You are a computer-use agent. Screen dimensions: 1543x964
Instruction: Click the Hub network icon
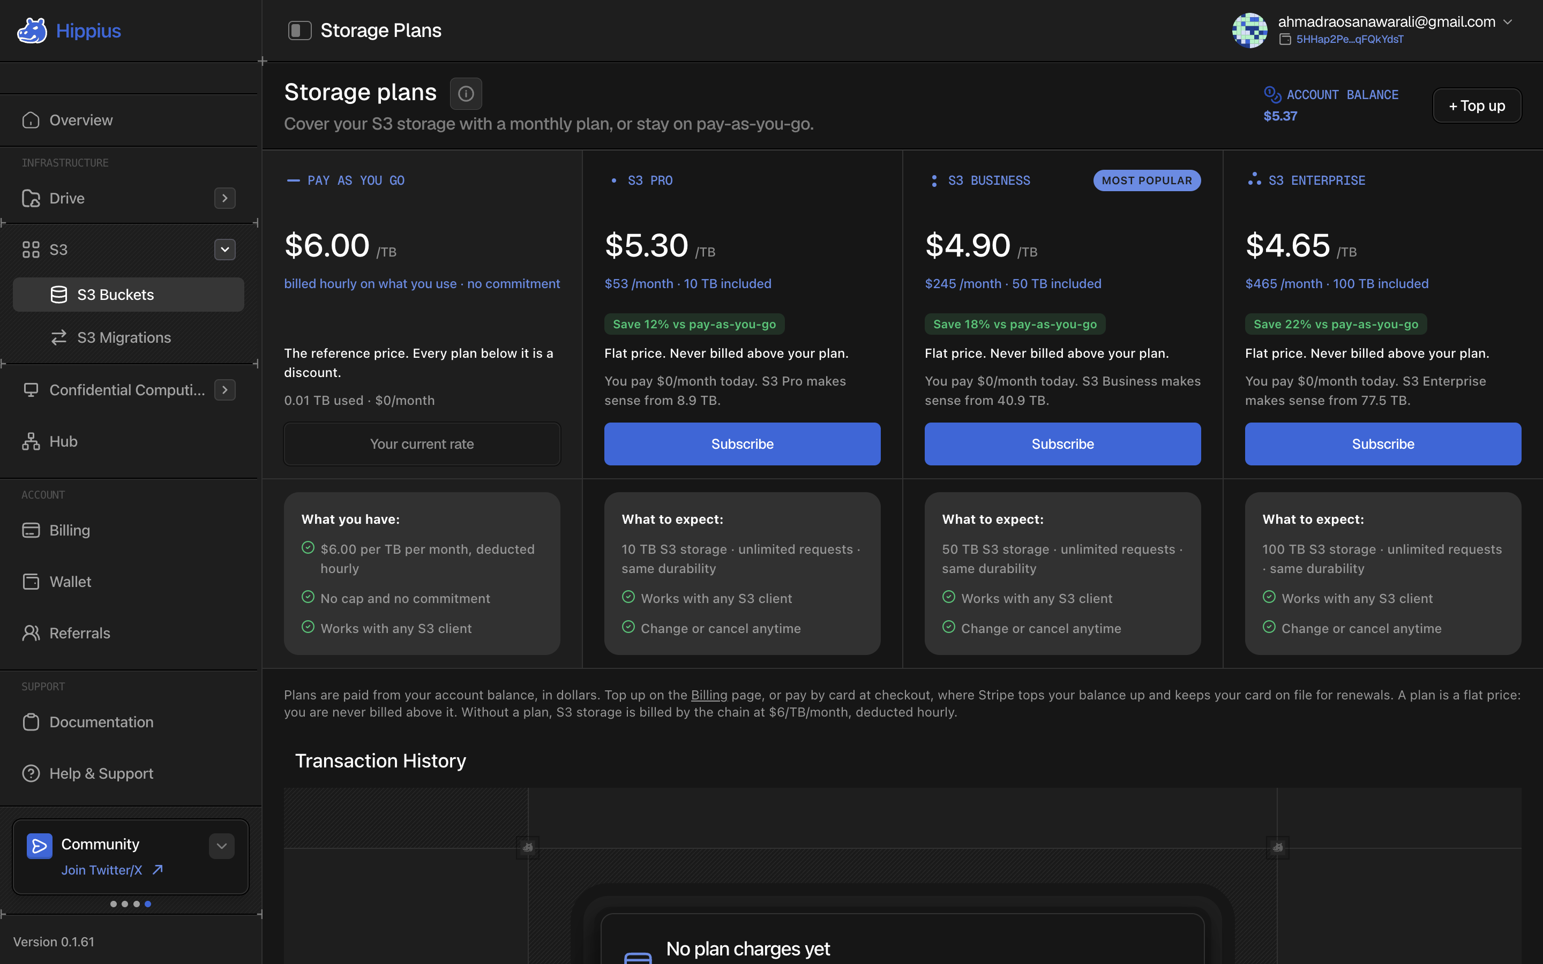coord(31,441)
